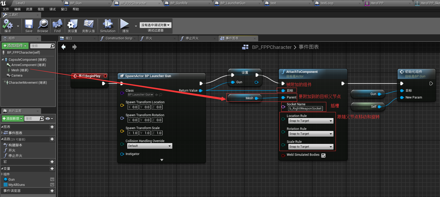Open Class Defaults toolbar icon
Viewport: 440px width, 197px height.
tap(88, 24)
